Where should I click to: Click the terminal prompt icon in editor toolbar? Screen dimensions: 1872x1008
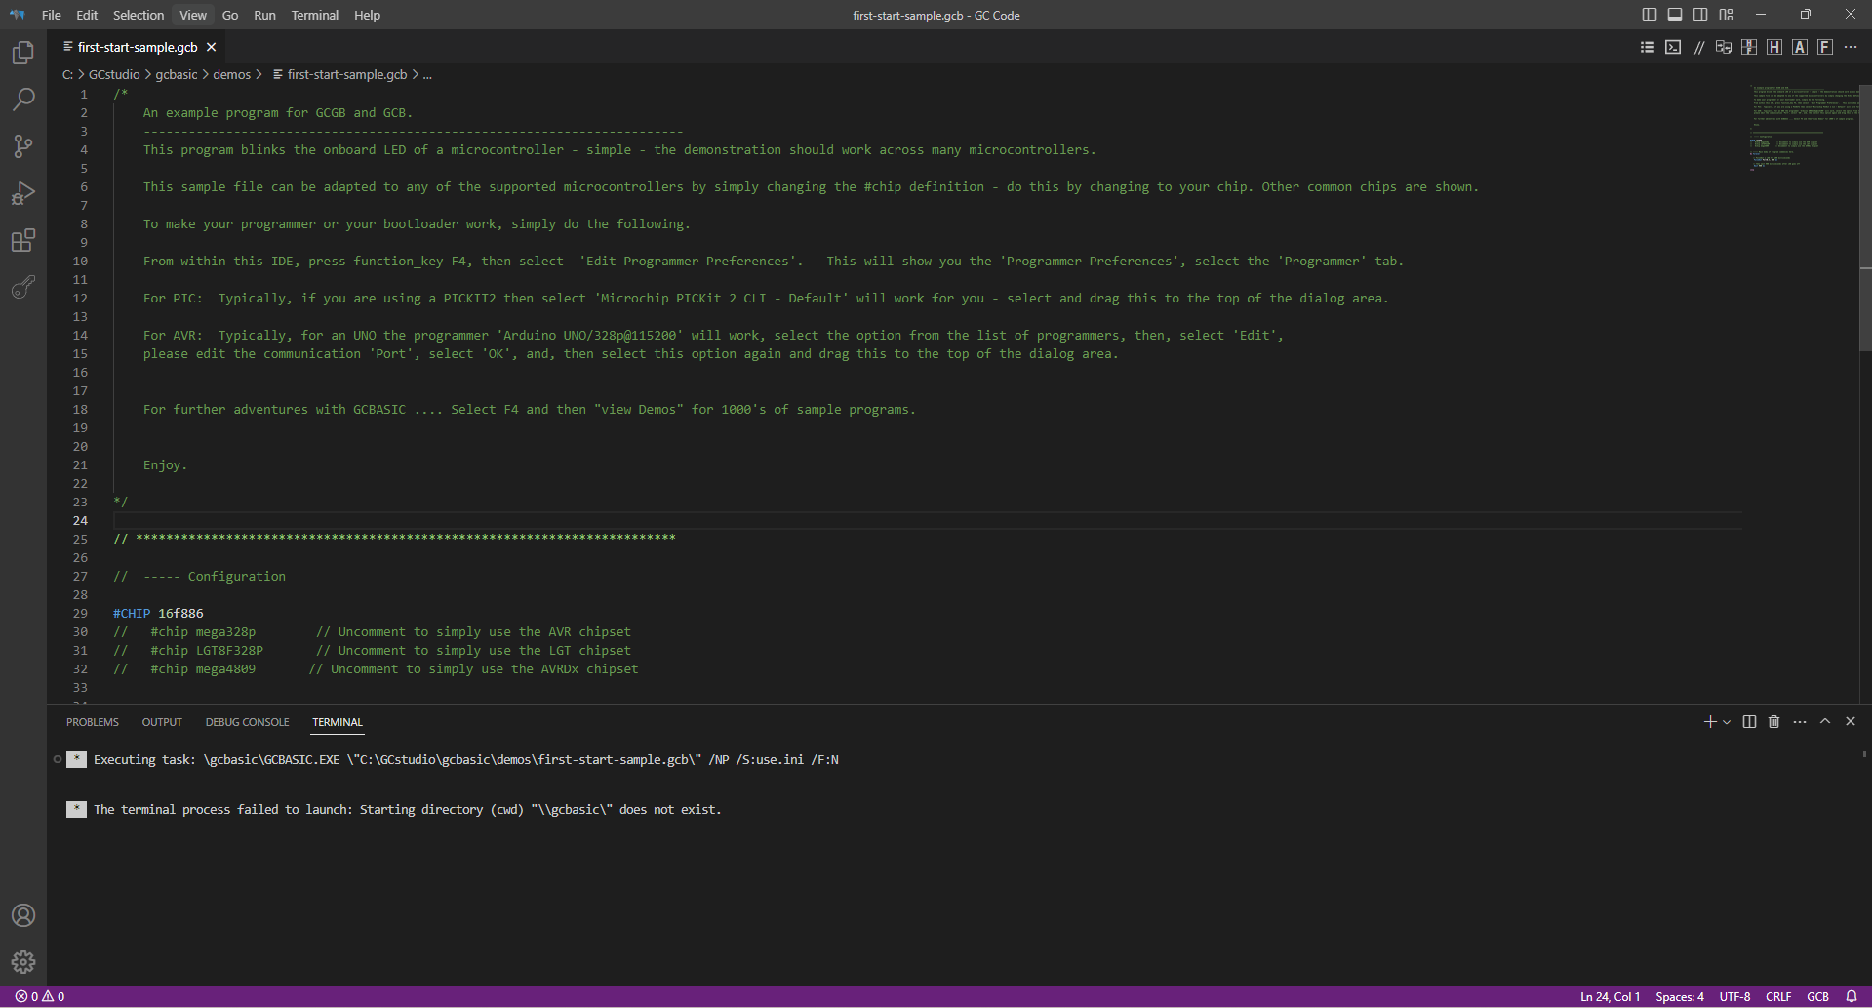(x=1673, y=47)
